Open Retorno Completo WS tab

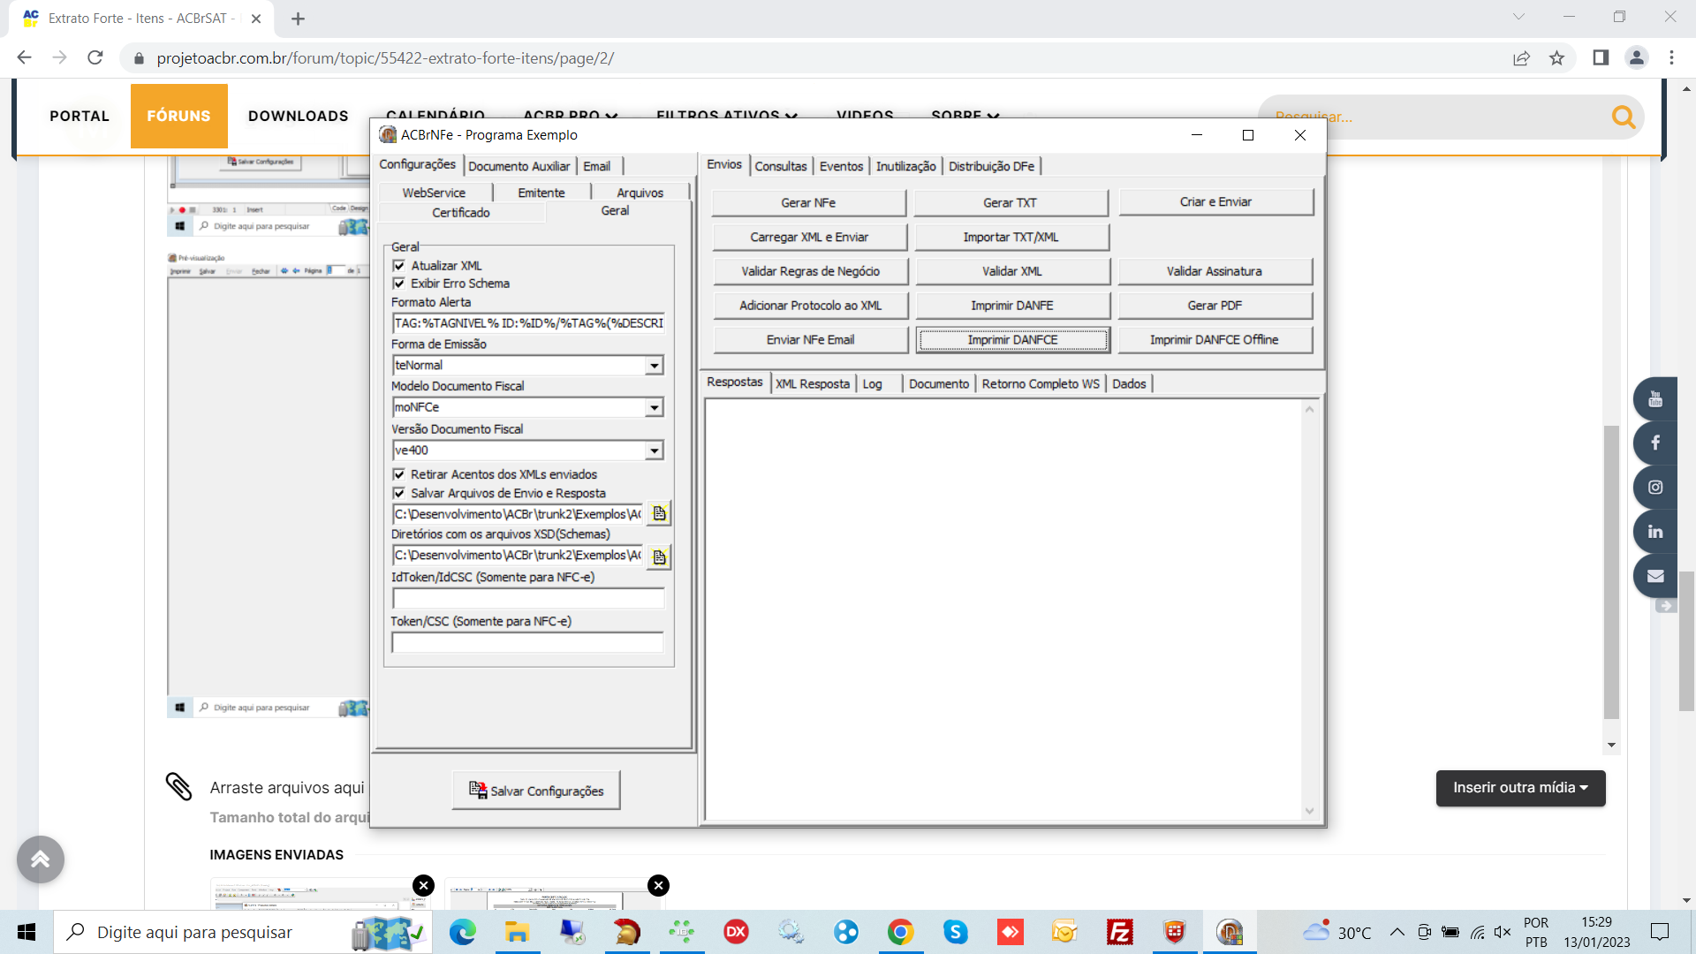pyautogui.click(x=1041, y=383)
